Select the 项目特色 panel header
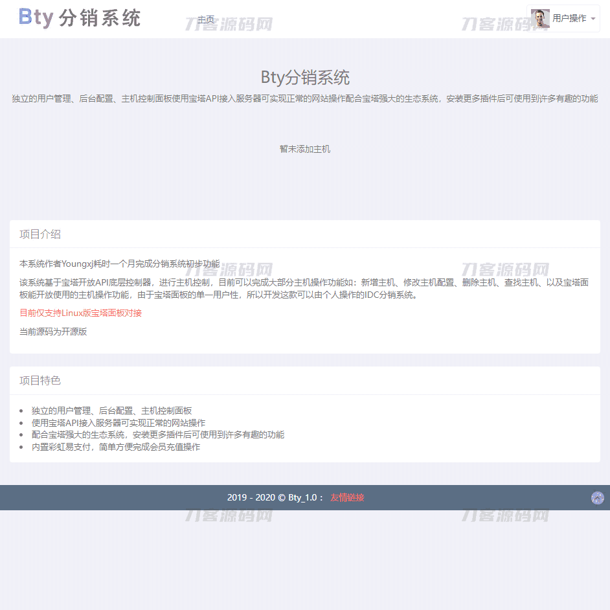This screenshot has width=610, height=610. 305,381
